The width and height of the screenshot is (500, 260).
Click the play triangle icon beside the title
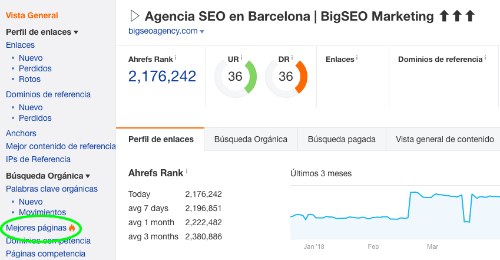click(135, 16)
